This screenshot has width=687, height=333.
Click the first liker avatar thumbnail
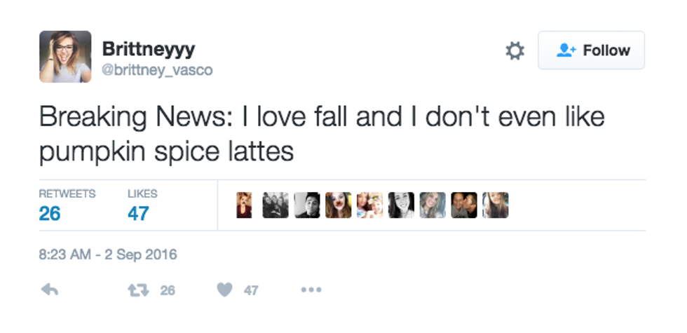[244, 205]
